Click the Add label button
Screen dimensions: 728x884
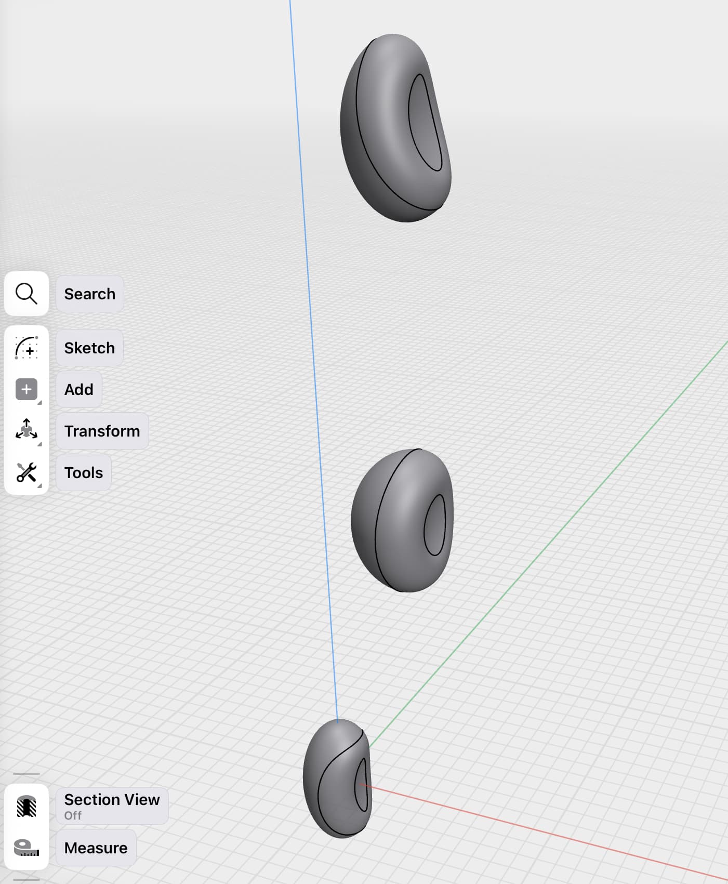(79, 389)
